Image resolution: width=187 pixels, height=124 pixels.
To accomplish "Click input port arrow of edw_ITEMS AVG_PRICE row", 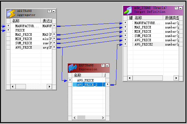I will point(125,40).
